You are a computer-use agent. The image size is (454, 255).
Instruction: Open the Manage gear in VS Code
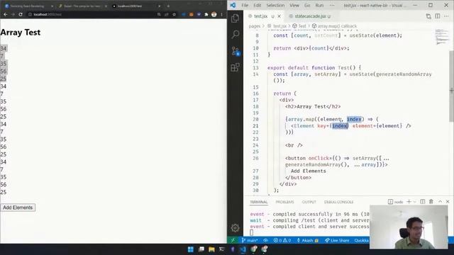tap(235, 228)
